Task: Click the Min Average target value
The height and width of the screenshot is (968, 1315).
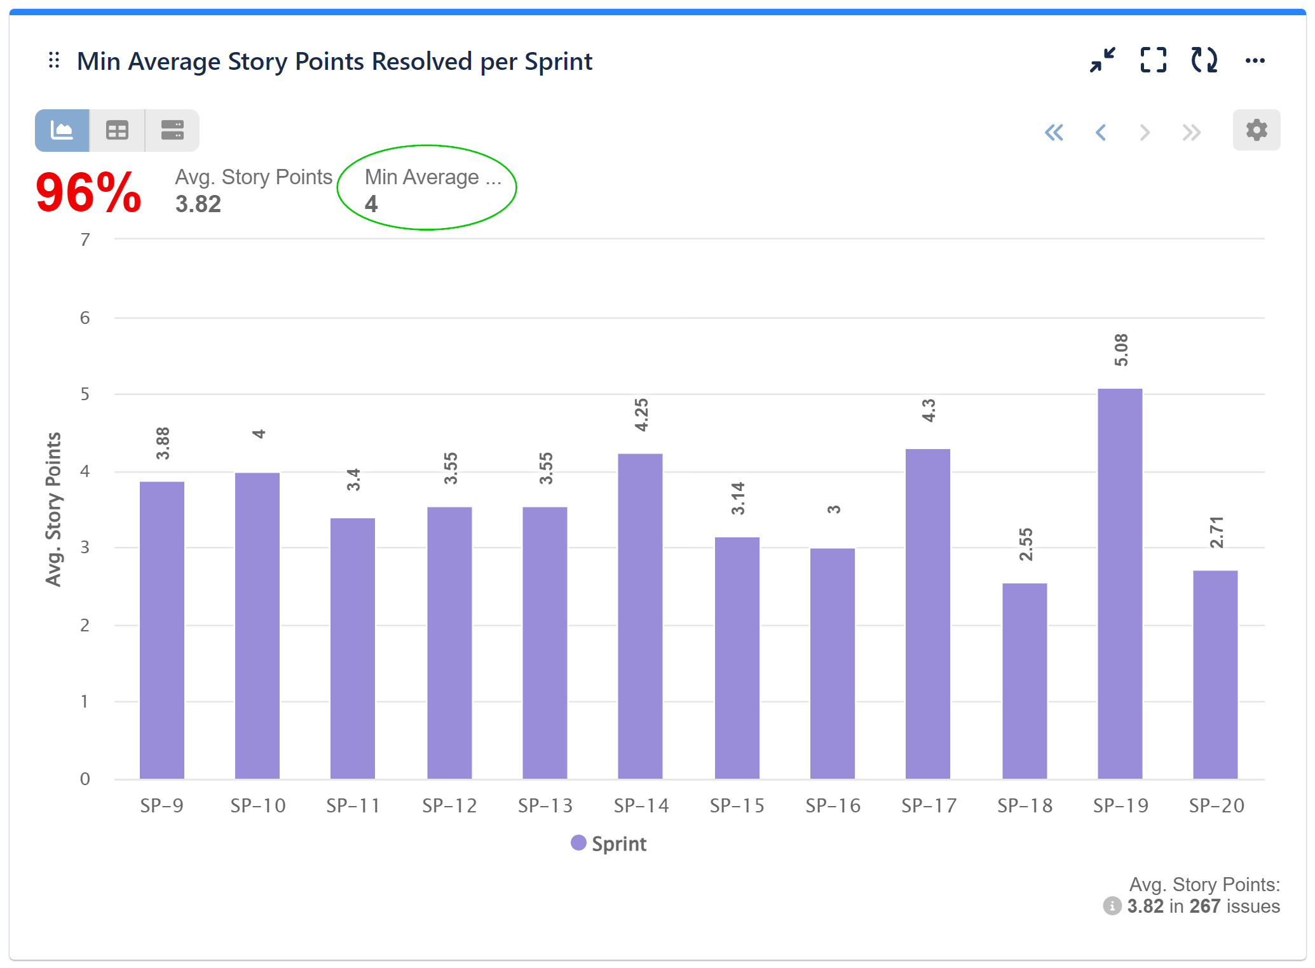Action: point(371,204)
